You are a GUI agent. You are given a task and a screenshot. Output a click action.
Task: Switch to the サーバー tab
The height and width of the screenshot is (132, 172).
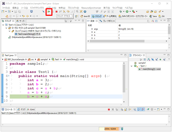pyautogui.click(x=21, y=21)
